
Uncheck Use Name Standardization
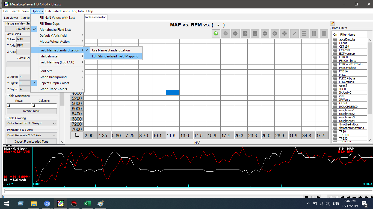pos(111,50)
